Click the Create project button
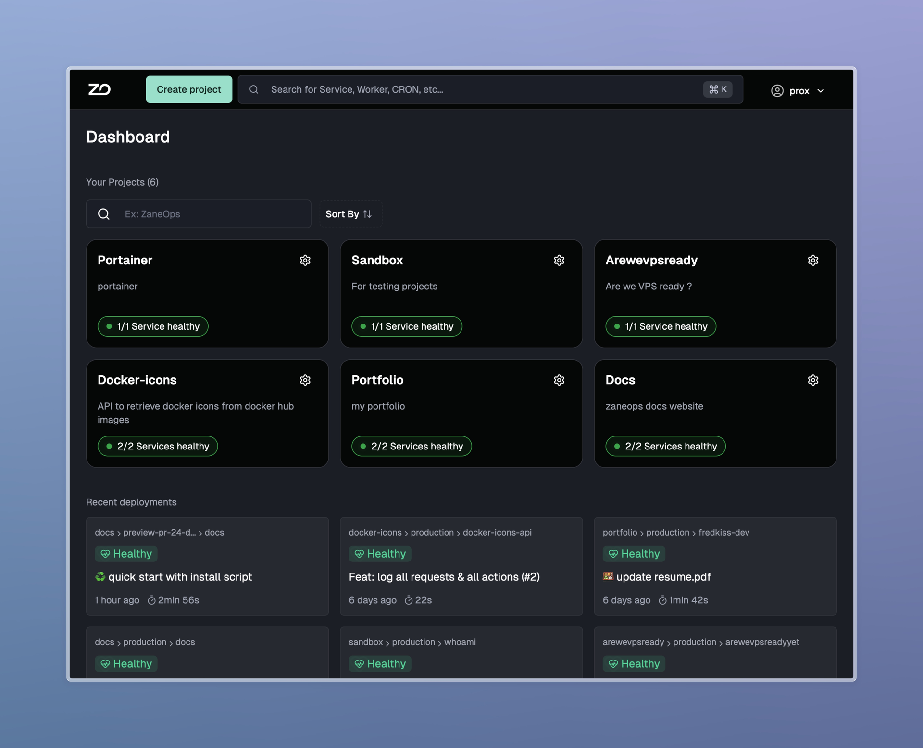Screen dimensions: 923x748 tap(189, 89)
